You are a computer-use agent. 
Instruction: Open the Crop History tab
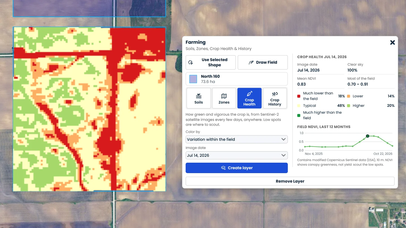point(275,98)
